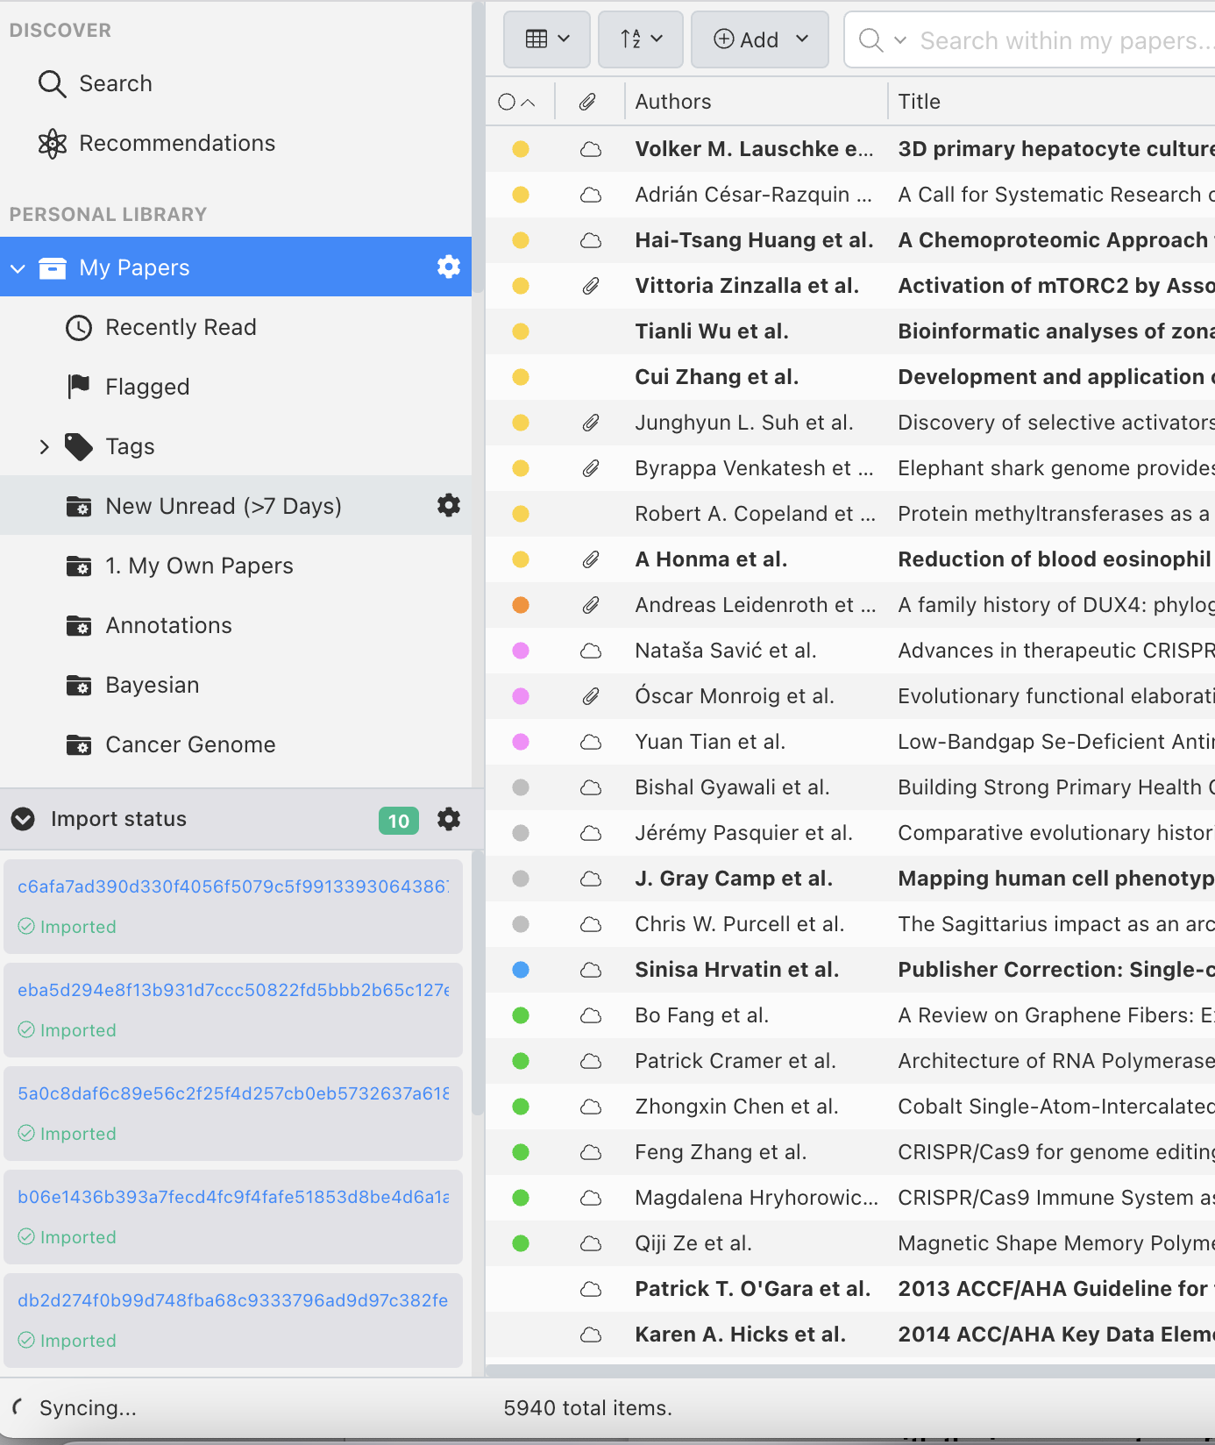The height and width of the screenshot is (1445, 1215).
Task: Expand the Tags tree item
Action: pyautogui.click(x=45, y=447)
